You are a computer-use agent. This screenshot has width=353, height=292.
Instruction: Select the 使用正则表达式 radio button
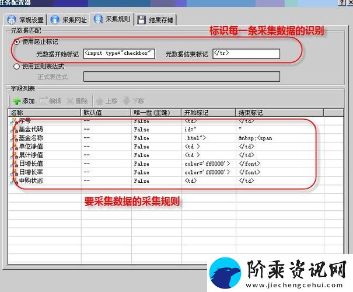click(16, 67)
